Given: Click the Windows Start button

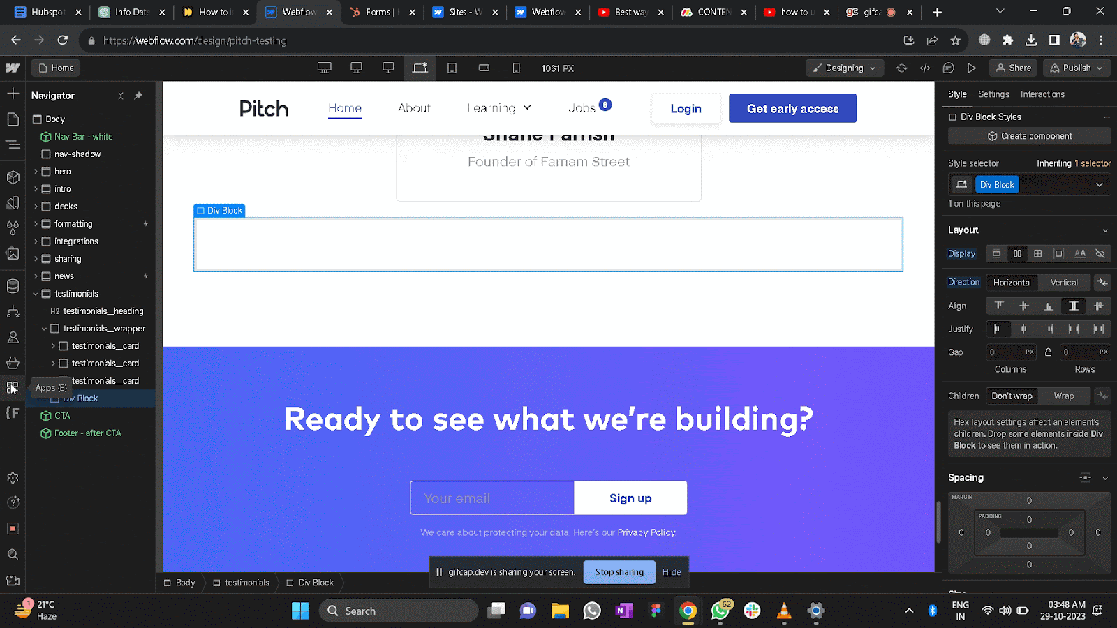Looking at the screenshot, I should click(x=300, y=611).
